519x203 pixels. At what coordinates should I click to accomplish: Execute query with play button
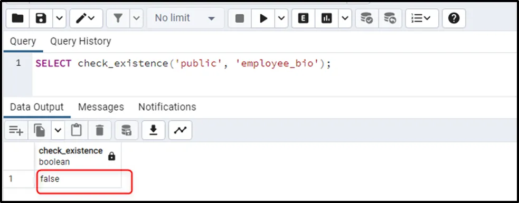263,18
